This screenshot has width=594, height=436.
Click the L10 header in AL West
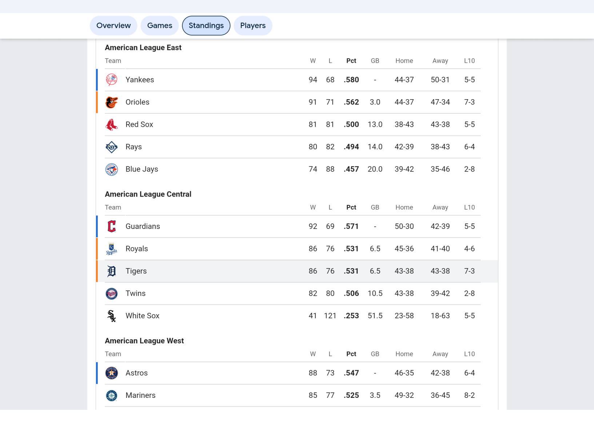469,354
